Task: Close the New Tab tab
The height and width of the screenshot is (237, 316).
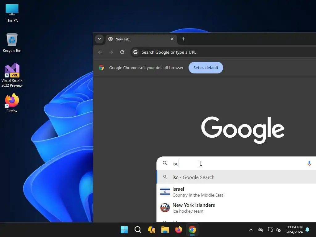Action: 172,39
